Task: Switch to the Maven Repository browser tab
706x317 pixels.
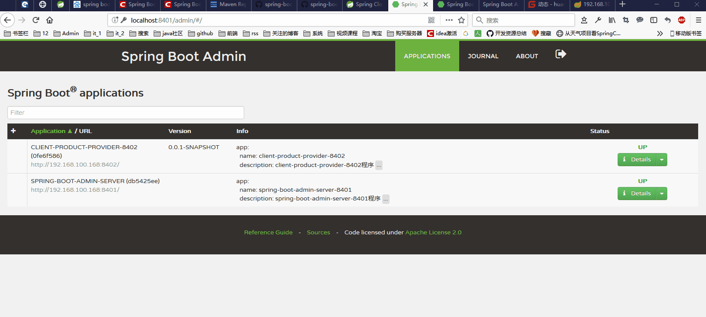Action: [x=228, y=4]
